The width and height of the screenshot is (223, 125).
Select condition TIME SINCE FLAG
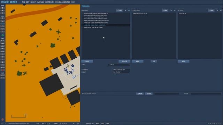point(154,14)
